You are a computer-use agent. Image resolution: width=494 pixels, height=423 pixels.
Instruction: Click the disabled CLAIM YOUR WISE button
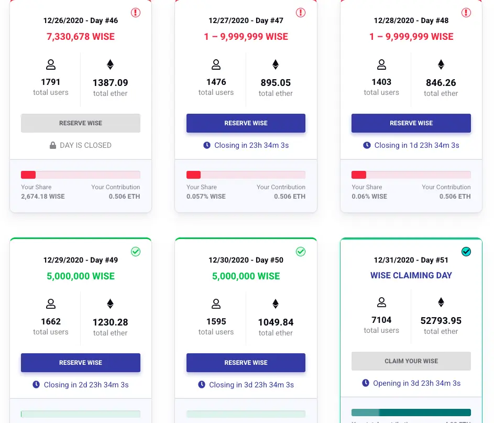(411, 361)
